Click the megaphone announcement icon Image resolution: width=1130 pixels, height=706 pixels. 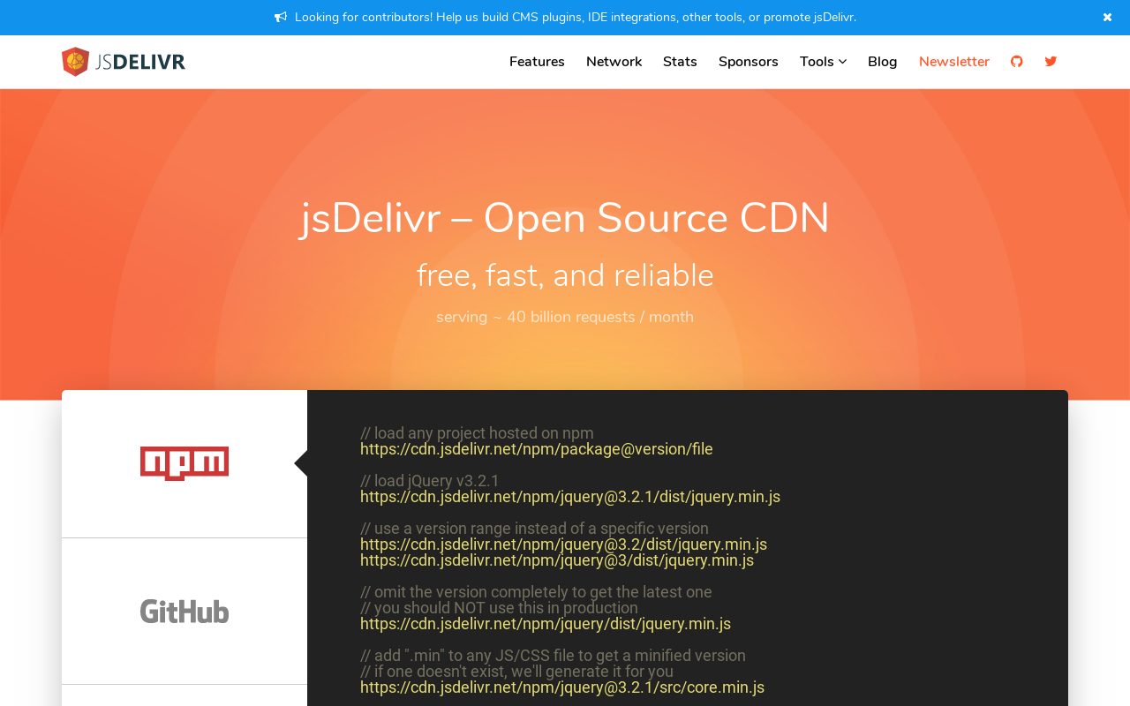coord(281,18)
